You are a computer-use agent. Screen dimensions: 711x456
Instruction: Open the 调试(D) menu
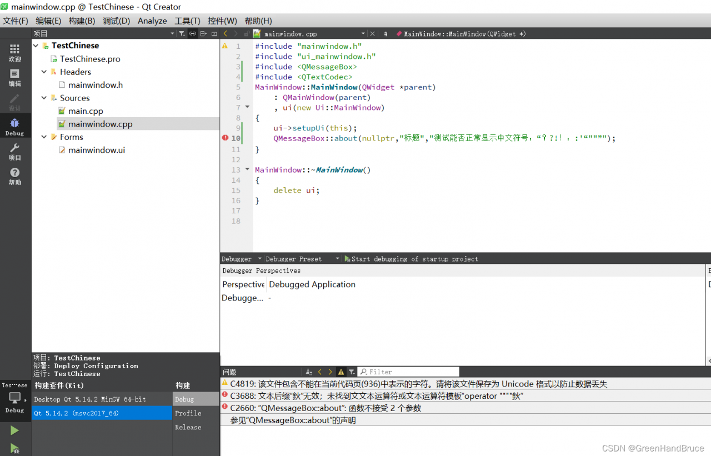[x=116, y=21]
